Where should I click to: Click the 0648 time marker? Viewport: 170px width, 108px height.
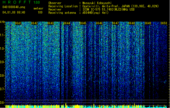tap(132, 23)
